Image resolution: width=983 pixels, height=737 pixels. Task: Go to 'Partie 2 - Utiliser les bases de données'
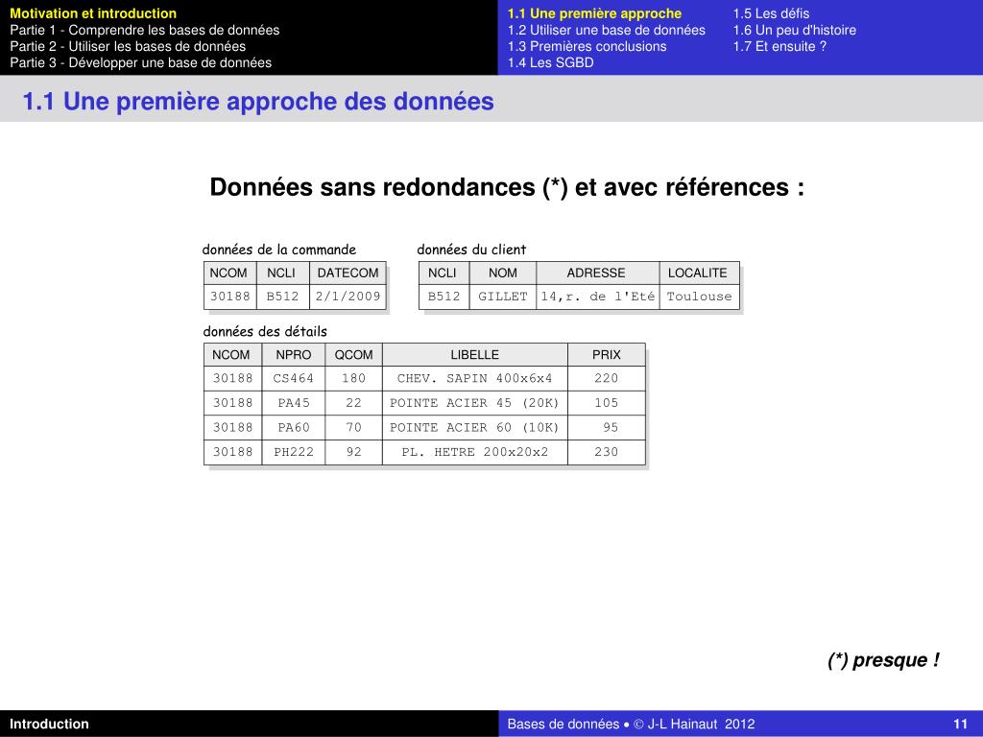128,46
